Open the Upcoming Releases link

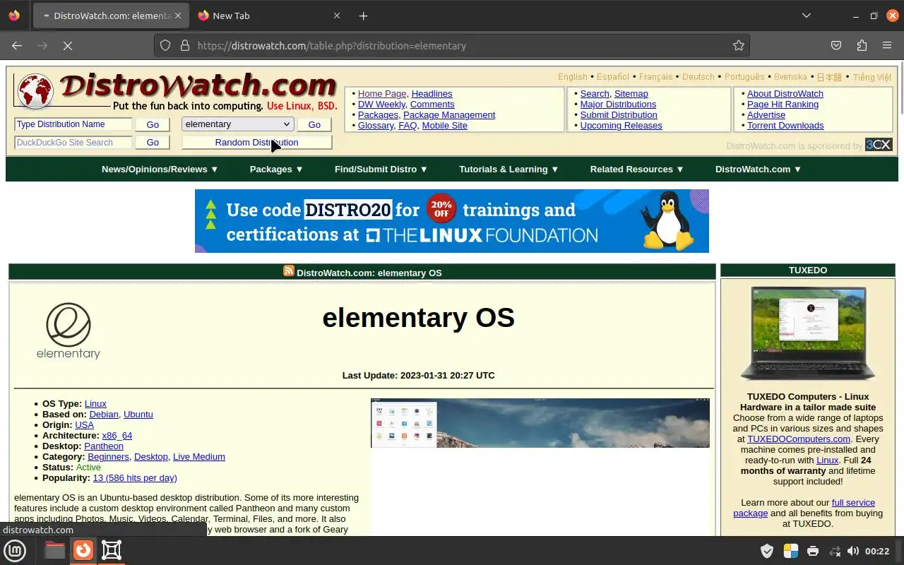[x=621, y=125]
